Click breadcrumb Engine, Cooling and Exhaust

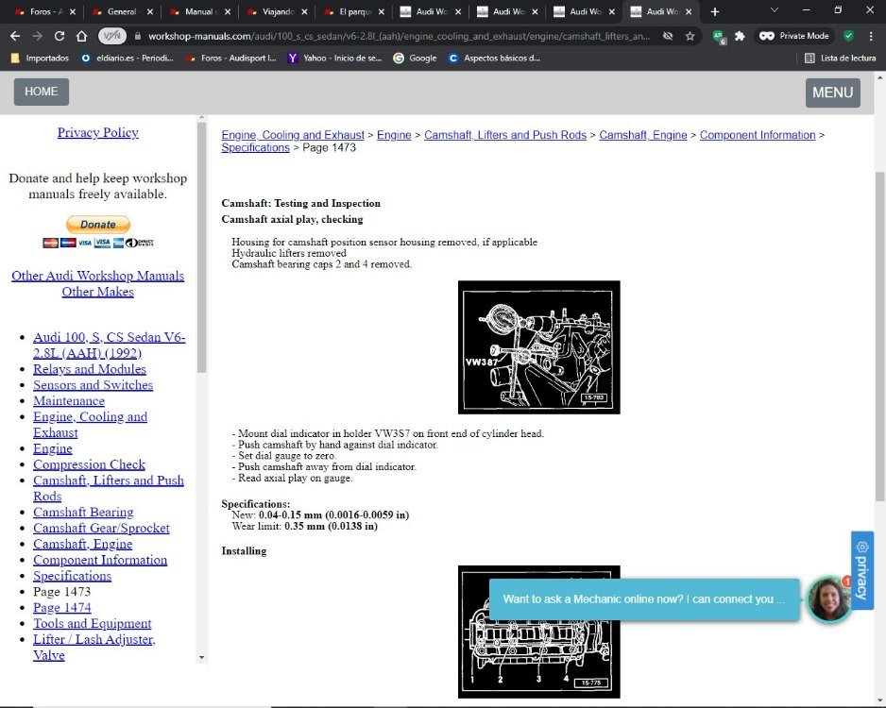pos(293,135)
